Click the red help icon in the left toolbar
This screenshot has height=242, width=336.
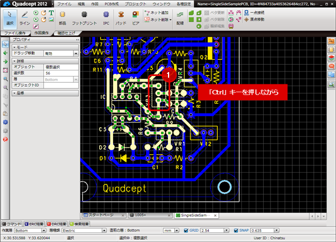coord(6,139)
